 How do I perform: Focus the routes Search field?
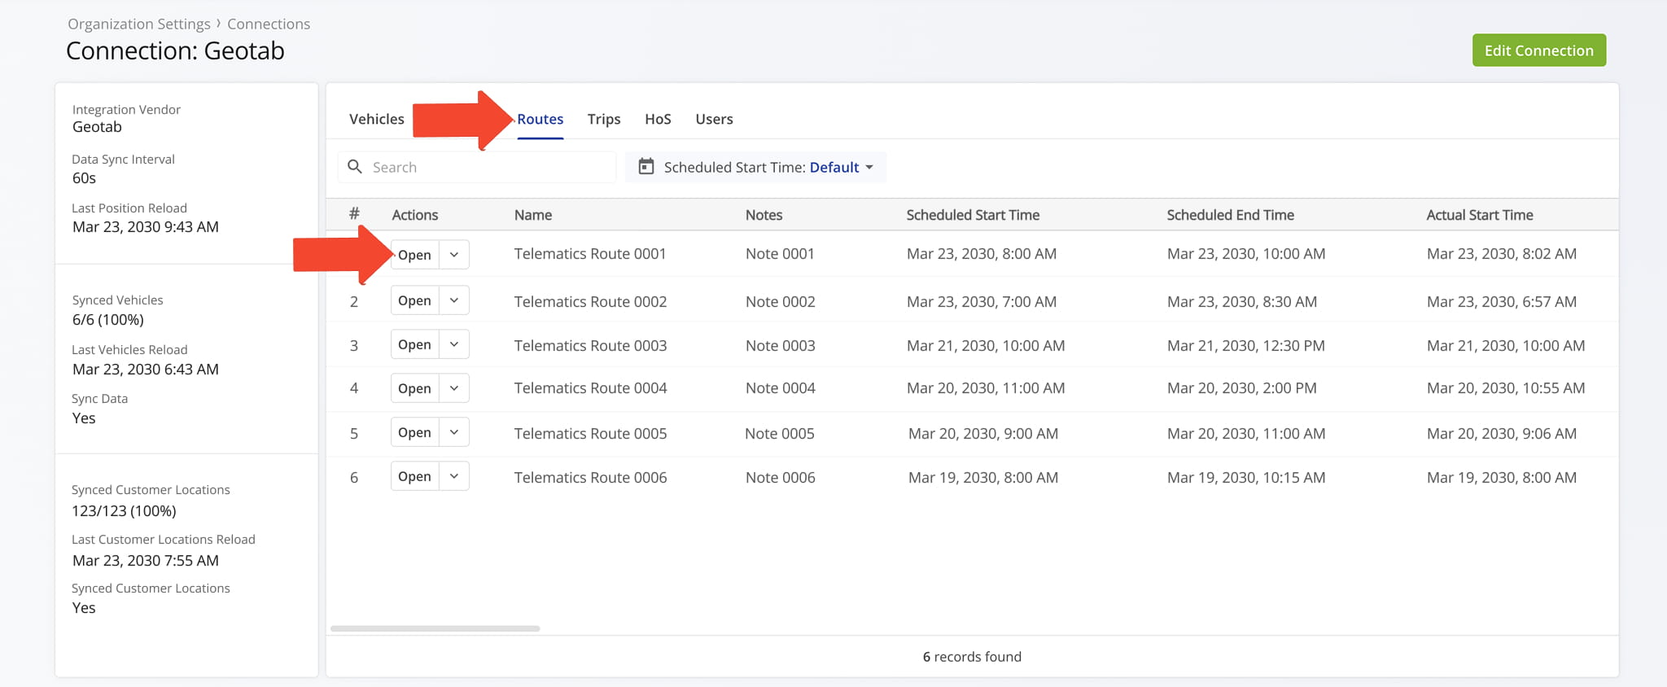[488, 167]
